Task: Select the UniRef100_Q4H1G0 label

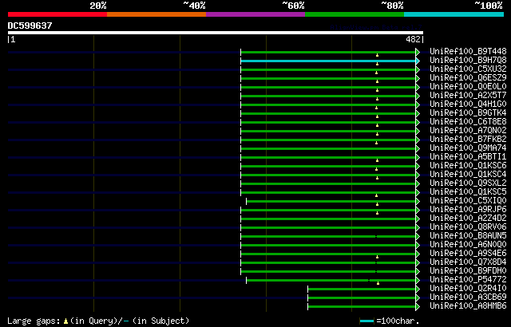Action: coord(468,104)
